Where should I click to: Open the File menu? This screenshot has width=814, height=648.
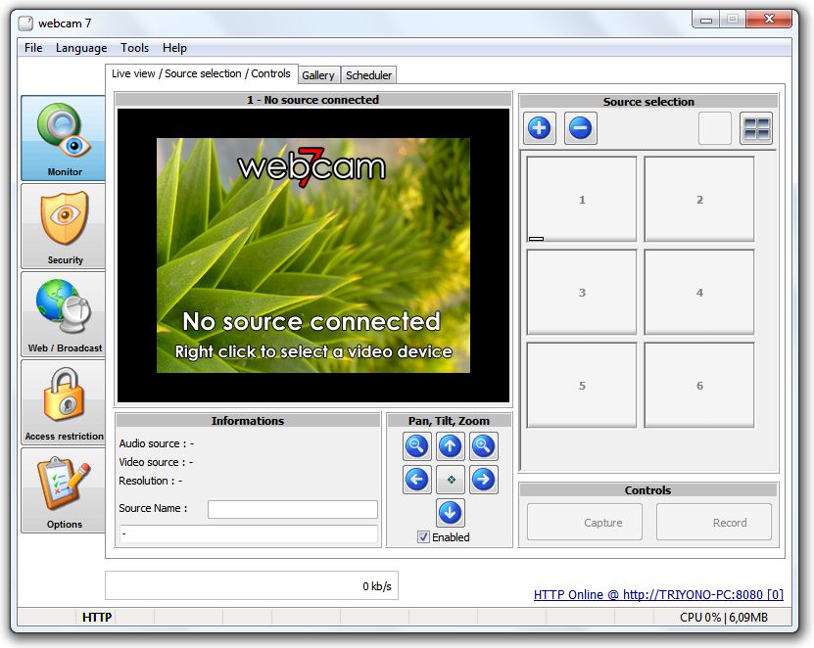pyautogui.click(x=33, y=48)
